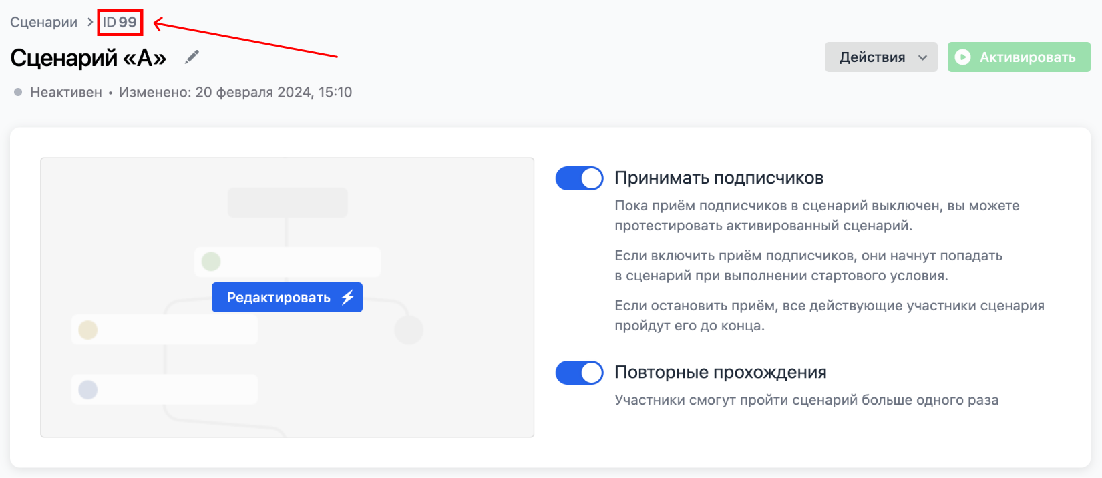Click the chevron on the Действия button
The image size is (1102, 478).
click(924, 57)
